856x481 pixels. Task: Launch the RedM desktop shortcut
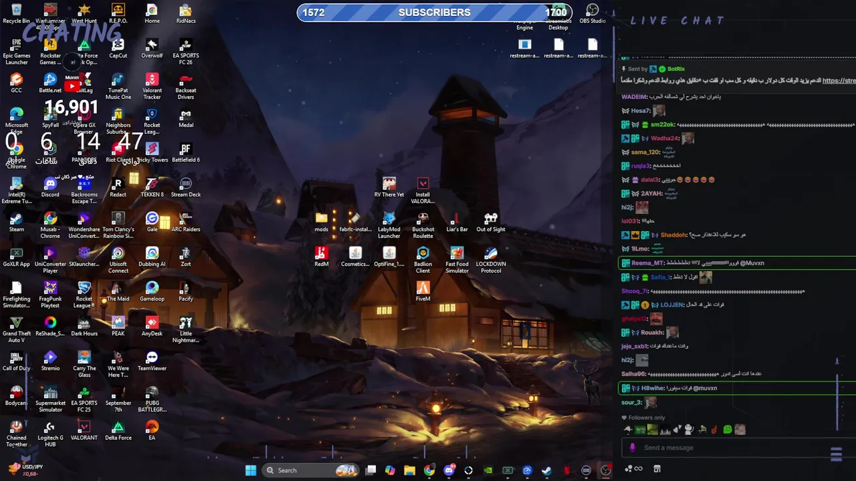(x=322, y=257)
